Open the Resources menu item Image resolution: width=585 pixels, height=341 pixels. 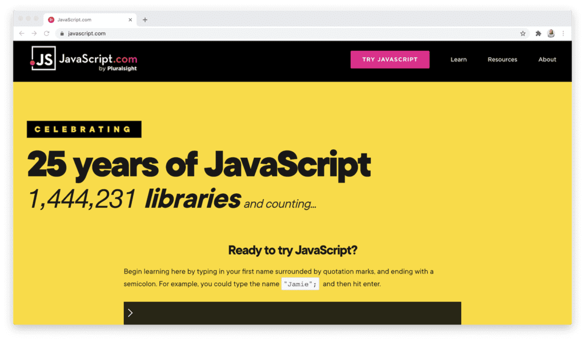(x=502, y=60)
